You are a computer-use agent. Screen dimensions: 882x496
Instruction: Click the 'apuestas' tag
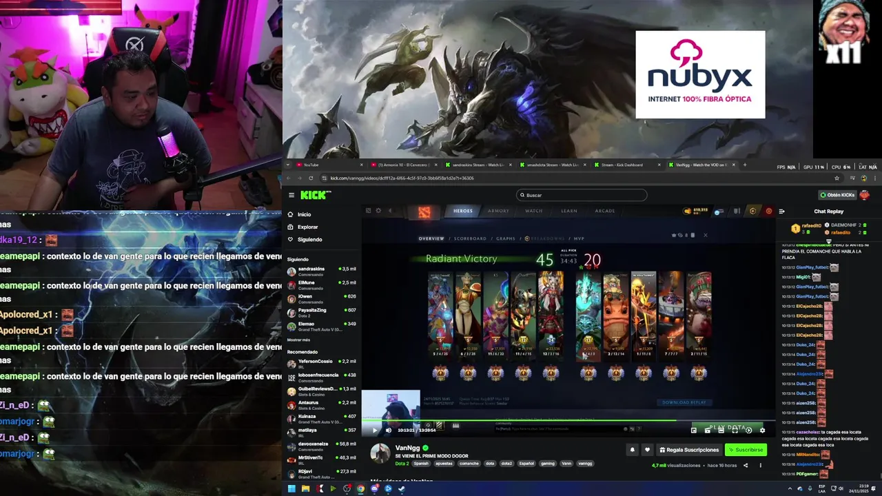[444, 464]
